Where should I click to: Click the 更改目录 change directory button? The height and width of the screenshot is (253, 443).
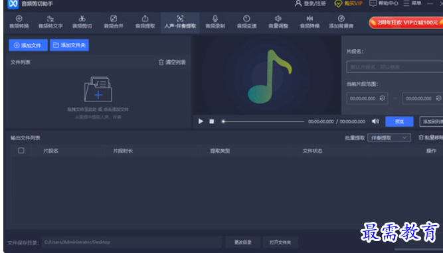click(x=243, y=242)
